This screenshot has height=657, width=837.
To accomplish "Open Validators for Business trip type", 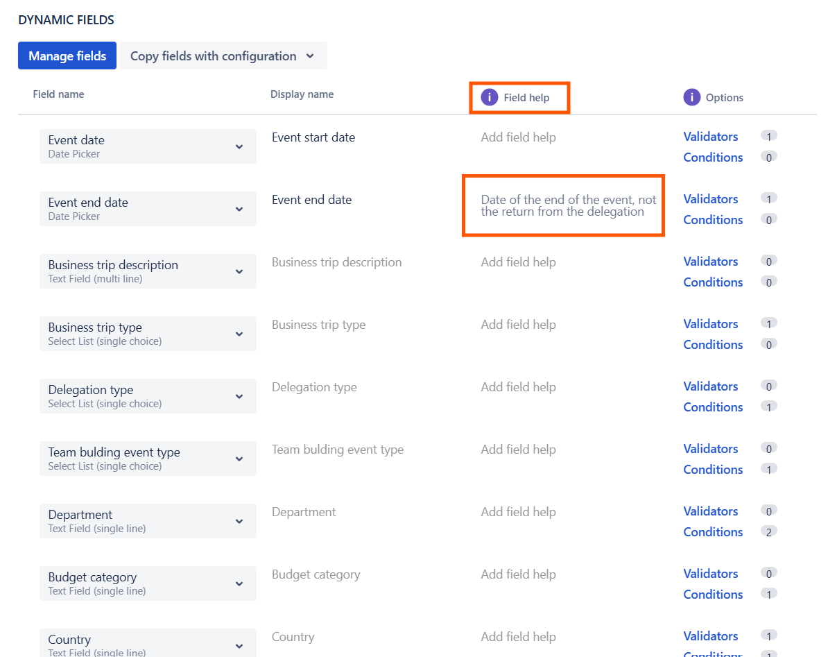I will pos(710,323).
